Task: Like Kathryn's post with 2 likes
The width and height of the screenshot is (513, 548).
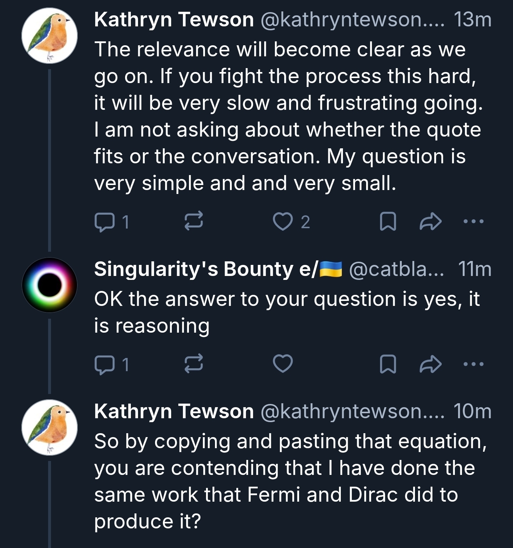Action: tap(283, 221)
